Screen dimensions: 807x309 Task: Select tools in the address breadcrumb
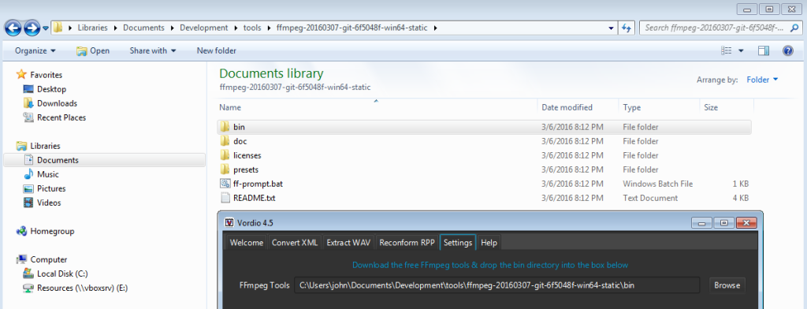[x=251, y=28]
